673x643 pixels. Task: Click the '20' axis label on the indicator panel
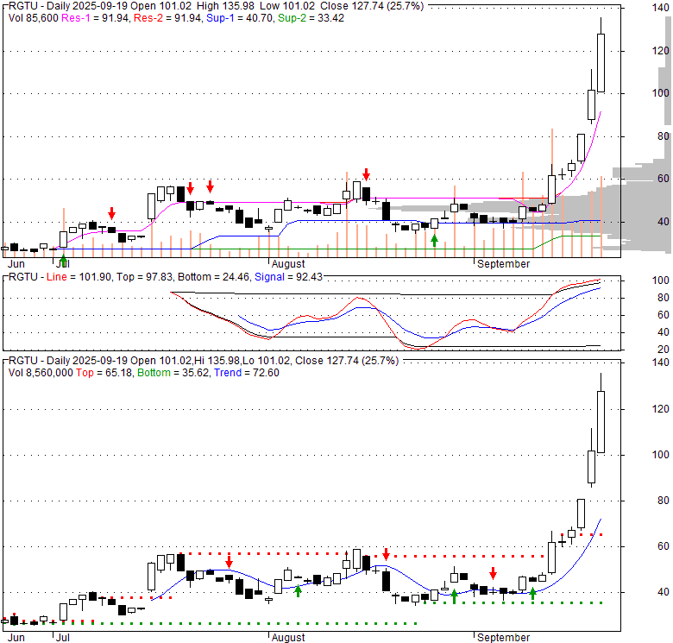(x=664, y=350)
